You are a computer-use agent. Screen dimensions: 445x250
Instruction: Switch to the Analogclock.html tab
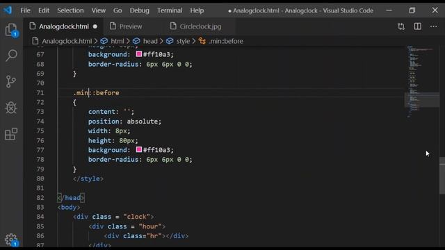tap(63, 26)
